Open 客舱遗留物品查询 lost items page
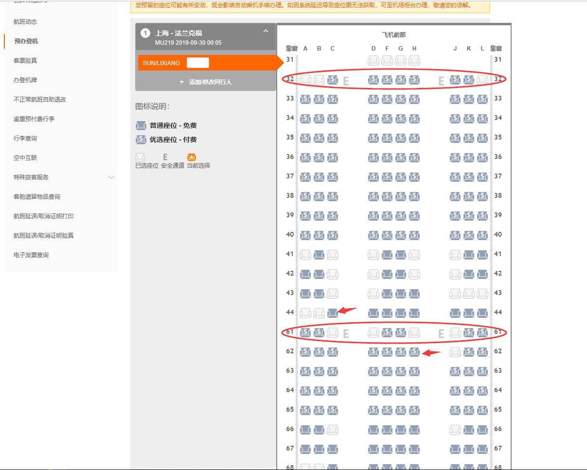The height and width of the screenshot is (470, 587). 37,197
